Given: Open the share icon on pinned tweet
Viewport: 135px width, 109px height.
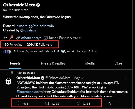Looking at the screenshot, I should 109,103.
